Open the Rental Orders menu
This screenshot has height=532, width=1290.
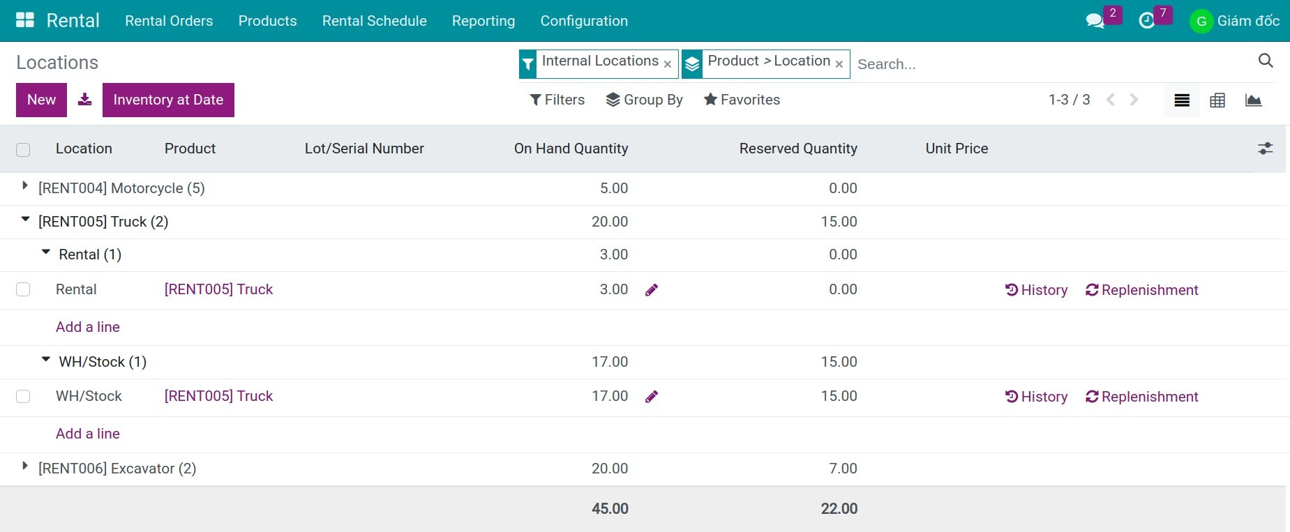169,21
